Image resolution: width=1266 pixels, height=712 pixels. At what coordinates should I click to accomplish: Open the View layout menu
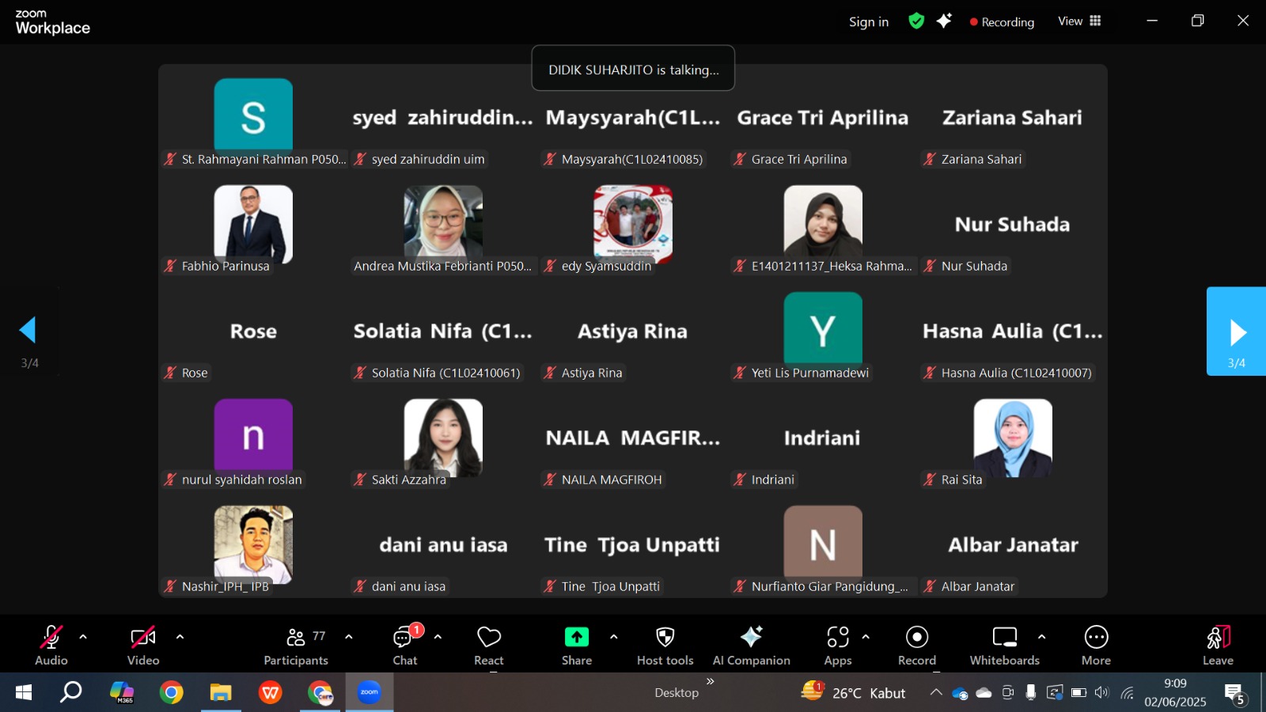click(1079, 21)
